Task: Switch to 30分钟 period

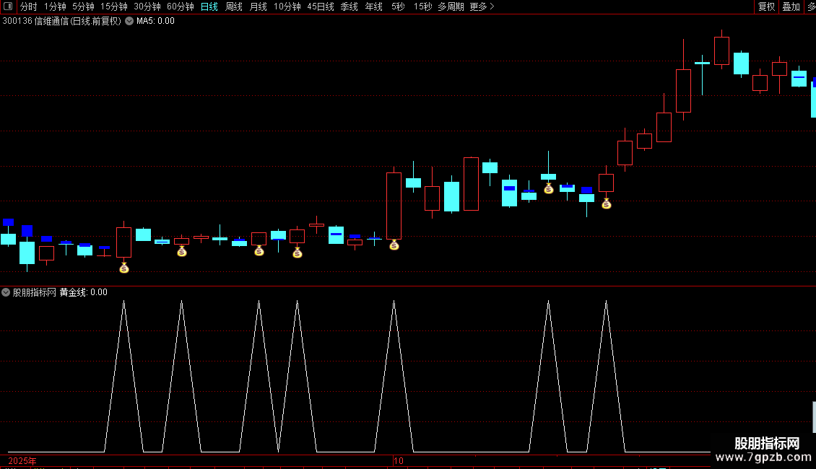Action: point(147,6)
